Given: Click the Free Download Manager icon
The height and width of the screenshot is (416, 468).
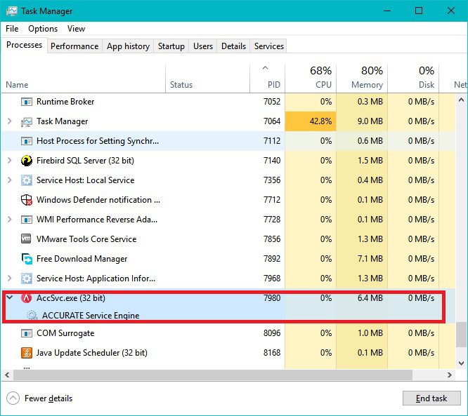Looking at the screenshot, I should (x=27, y=259).
